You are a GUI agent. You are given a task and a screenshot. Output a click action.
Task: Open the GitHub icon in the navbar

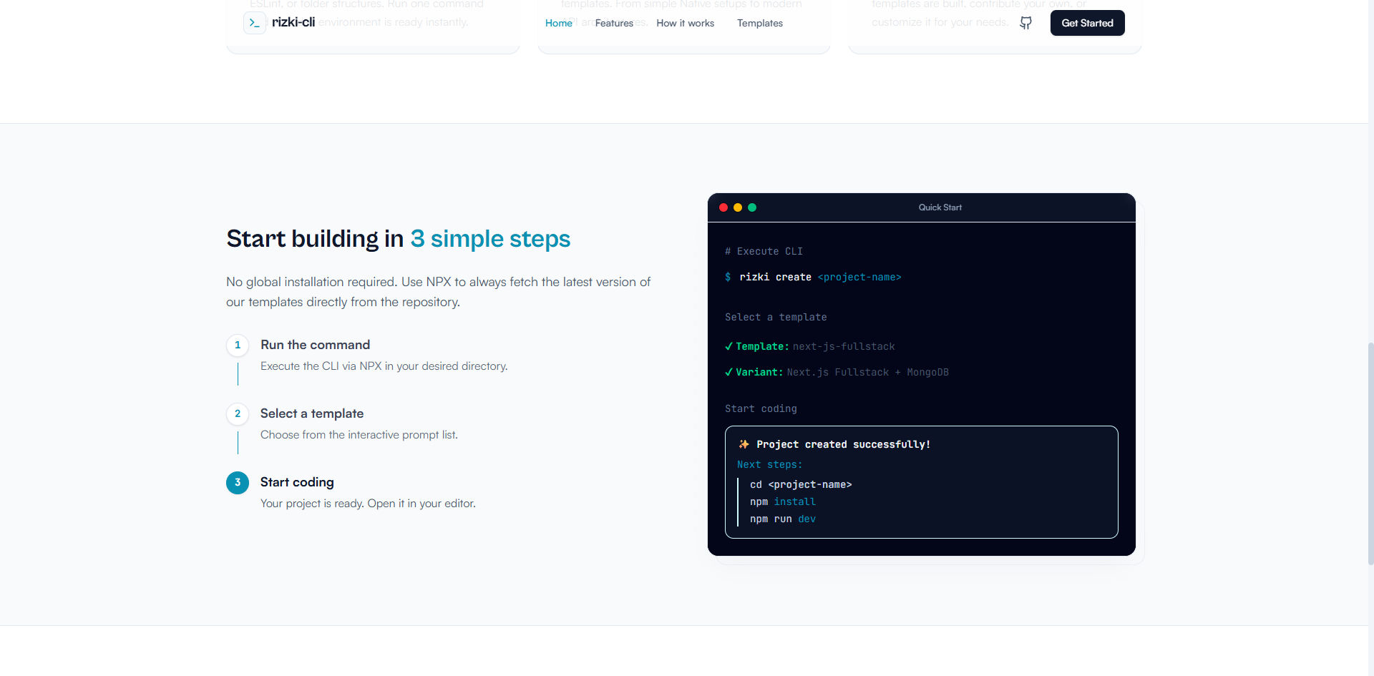(1025, 22)
